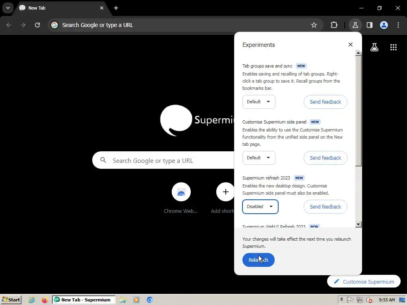Click the Relaunch button

point(258,260)
